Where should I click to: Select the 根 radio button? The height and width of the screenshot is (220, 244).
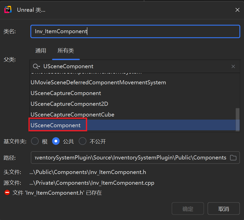[x=35, y=141]
